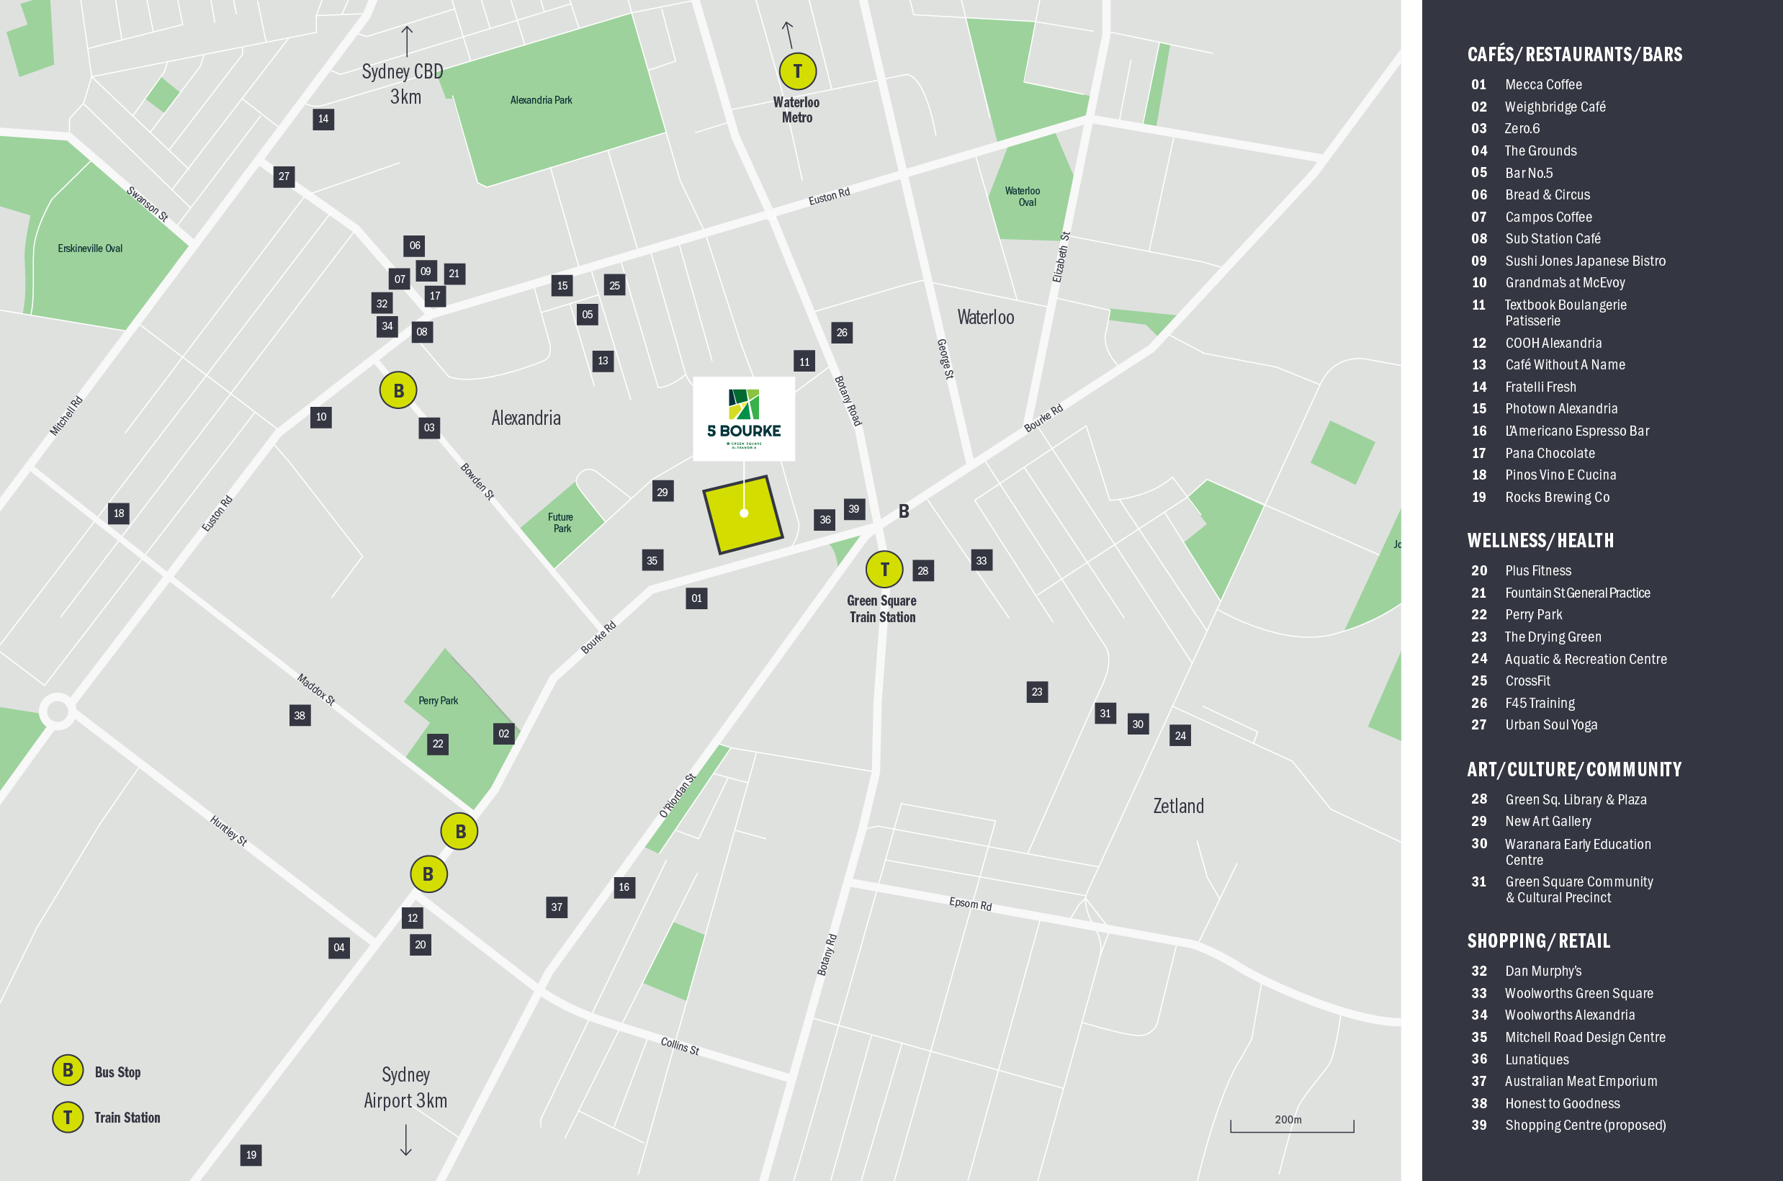Image resolution: width=1783 pixels, height=1181 pixels.
Task: Click map marker 23 on the map
Action: [1038, 692]
